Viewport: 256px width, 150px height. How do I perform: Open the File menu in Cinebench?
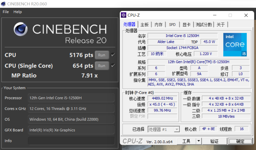pyautogui.click(x=6, y=12)
